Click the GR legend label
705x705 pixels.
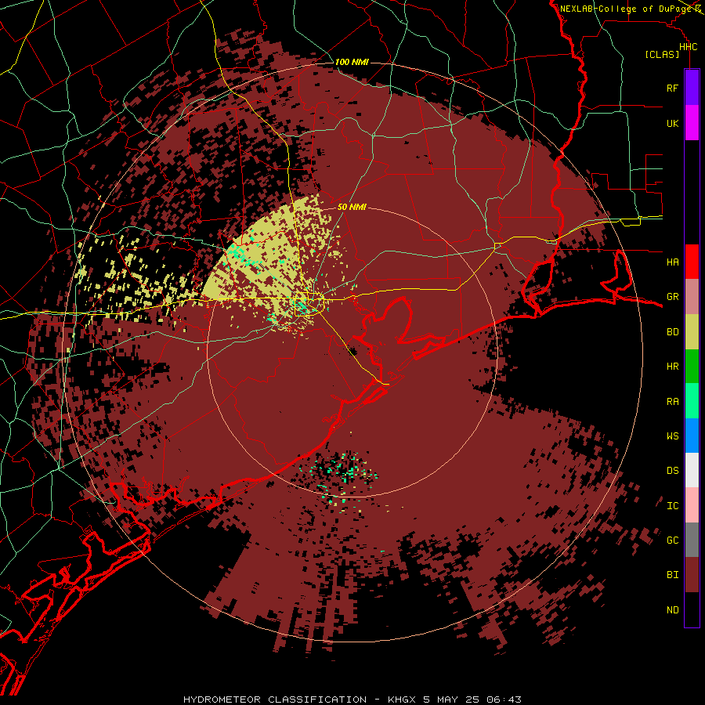(672, 297)
